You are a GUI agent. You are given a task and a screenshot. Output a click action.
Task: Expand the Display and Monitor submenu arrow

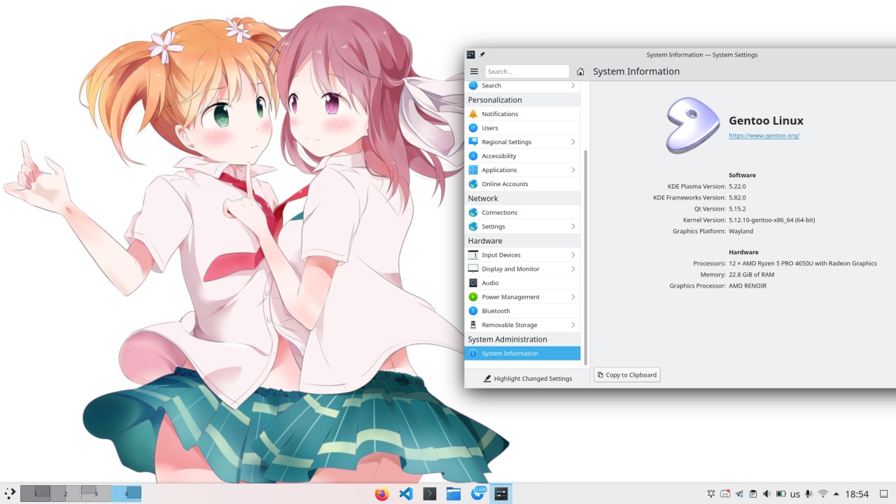pos(573,269)
